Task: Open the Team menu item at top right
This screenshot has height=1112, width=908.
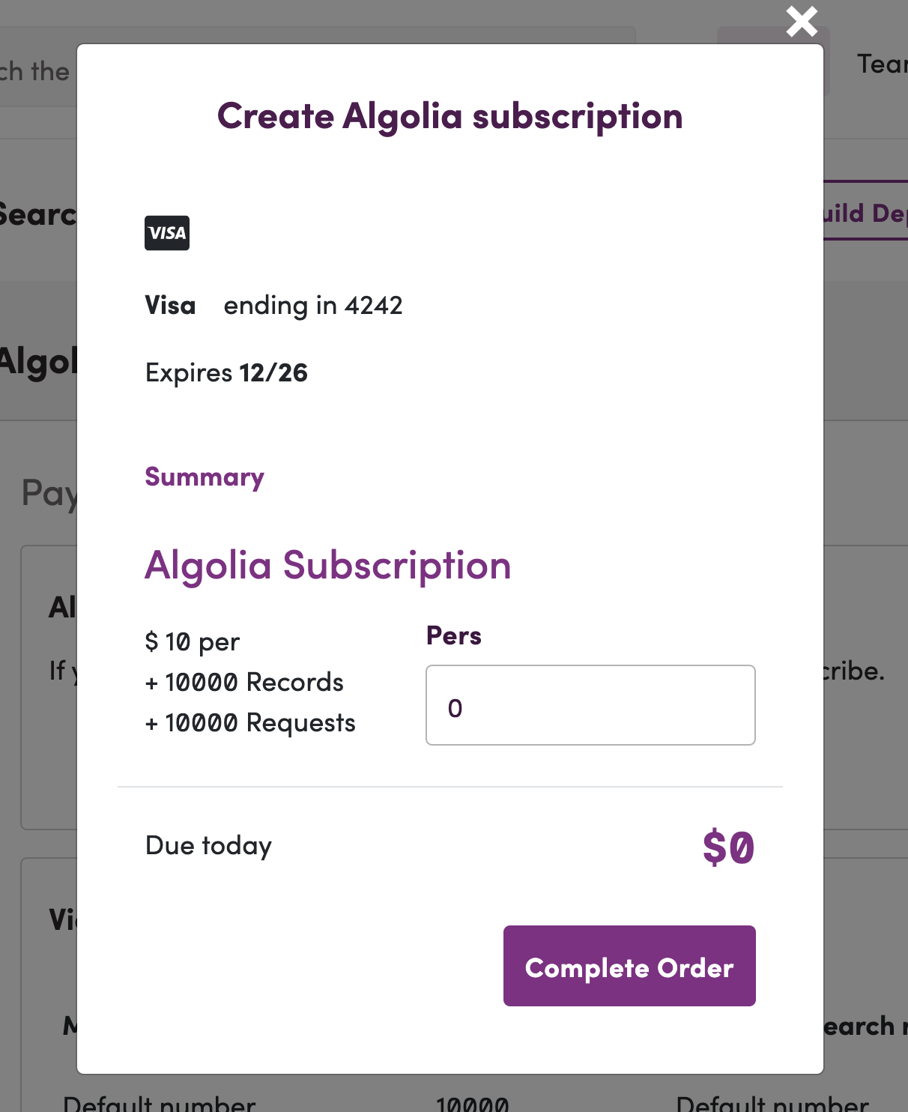Action: pyautogui.click(x=883, y=64)
